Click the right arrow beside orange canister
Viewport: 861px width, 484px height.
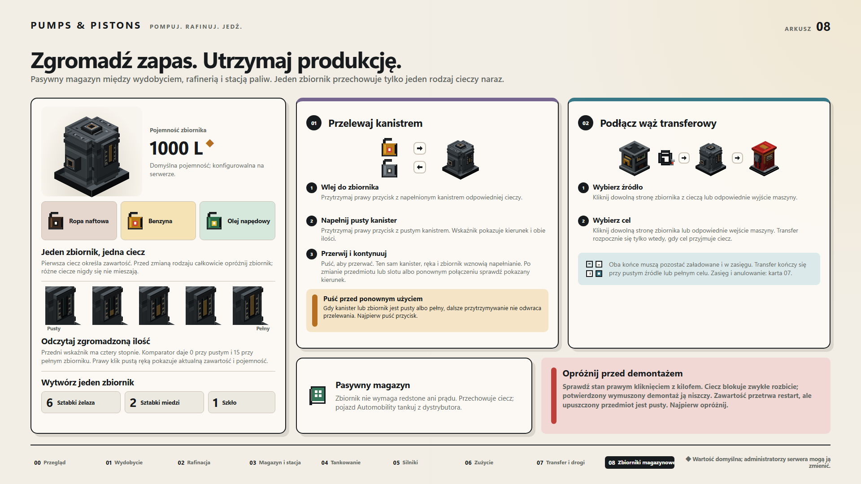(420, 148)
